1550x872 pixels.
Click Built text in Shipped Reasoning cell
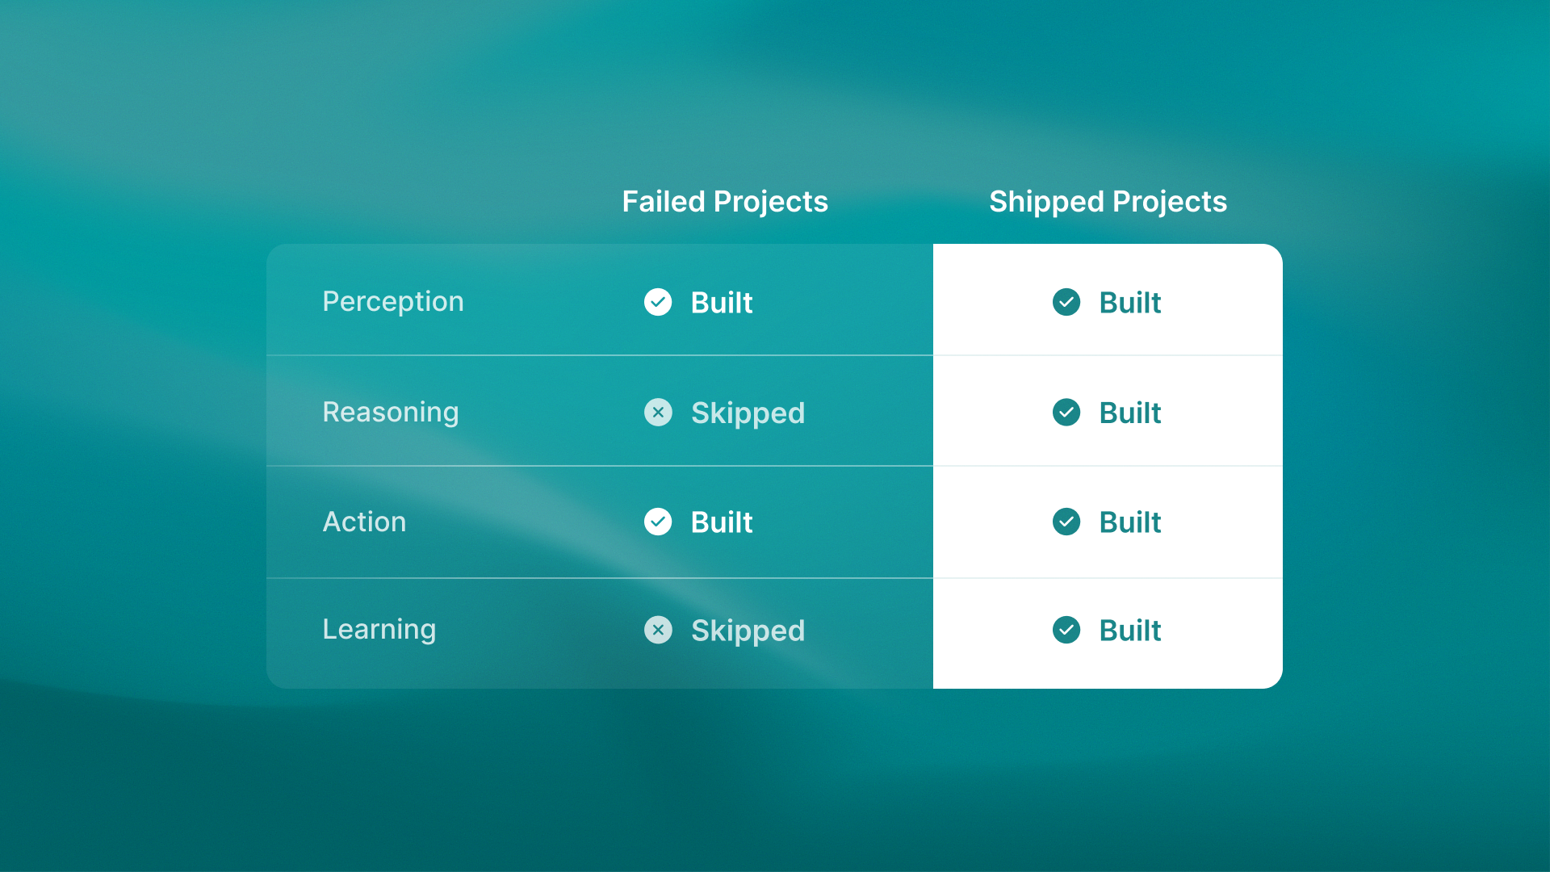coord(1130,413)
